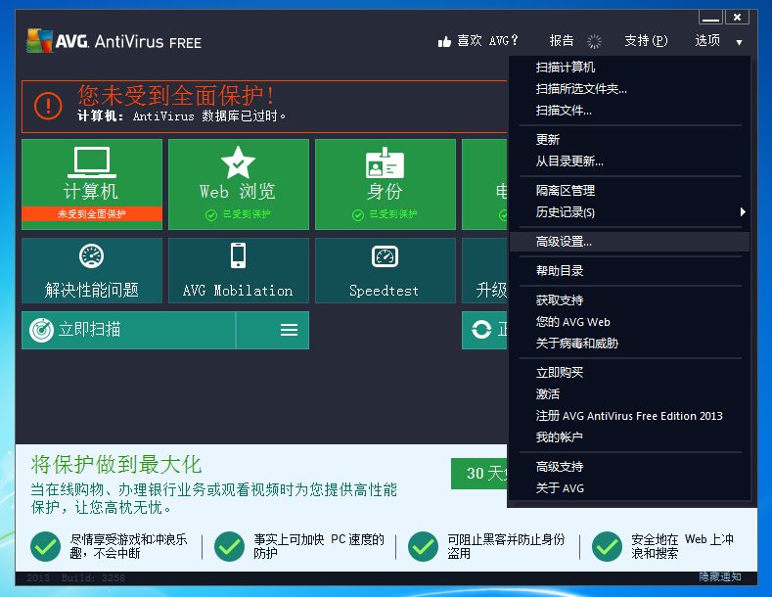Click the speedometer icon on Speedtest tile
The height and width of the screenshot is (597, 772).
pos(385,256)
